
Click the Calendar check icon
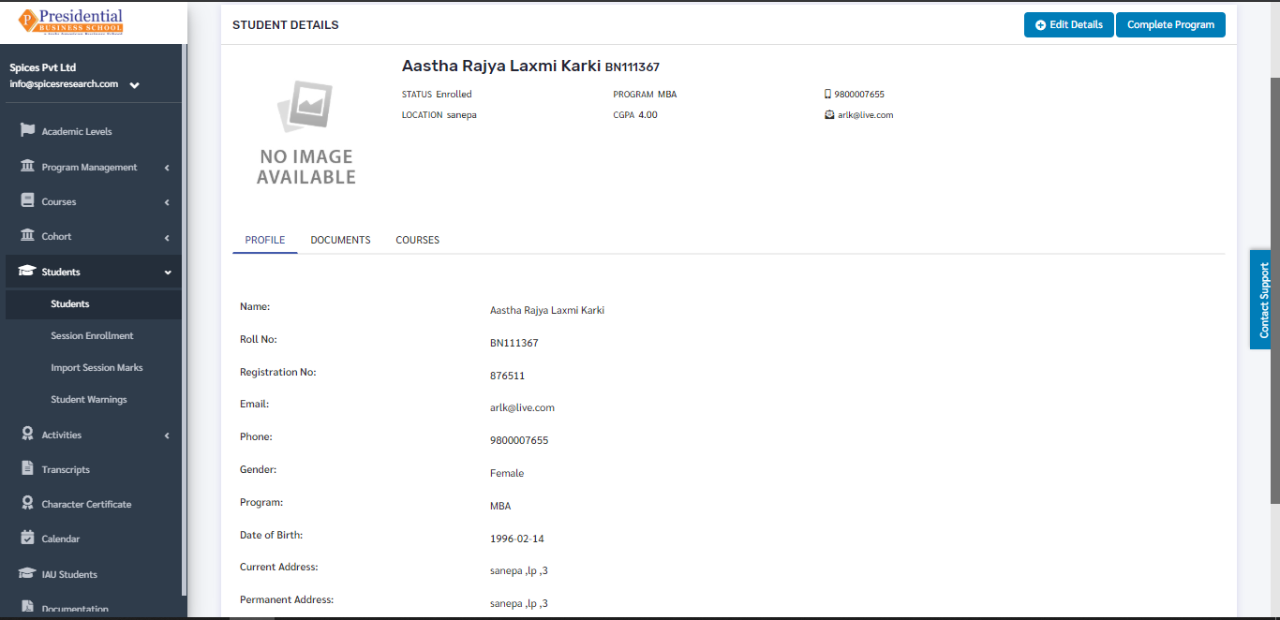pyautogui.click(x=27, y=539)
